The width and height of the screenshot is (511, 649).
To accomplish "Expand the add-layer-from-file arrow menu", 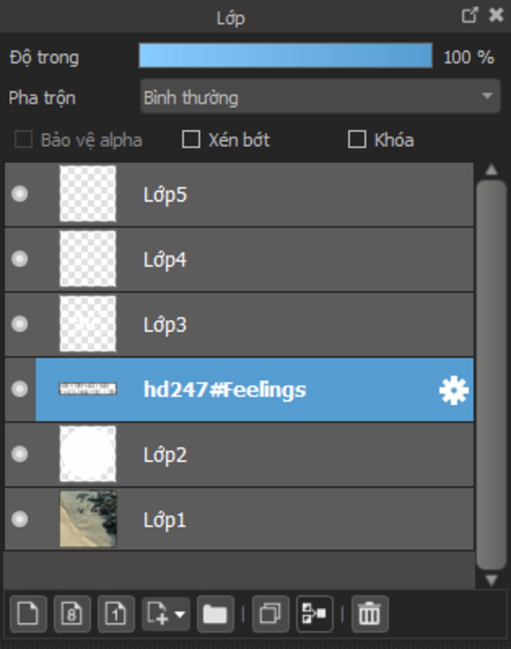I will pyautogui.click(x=180, y=614).
